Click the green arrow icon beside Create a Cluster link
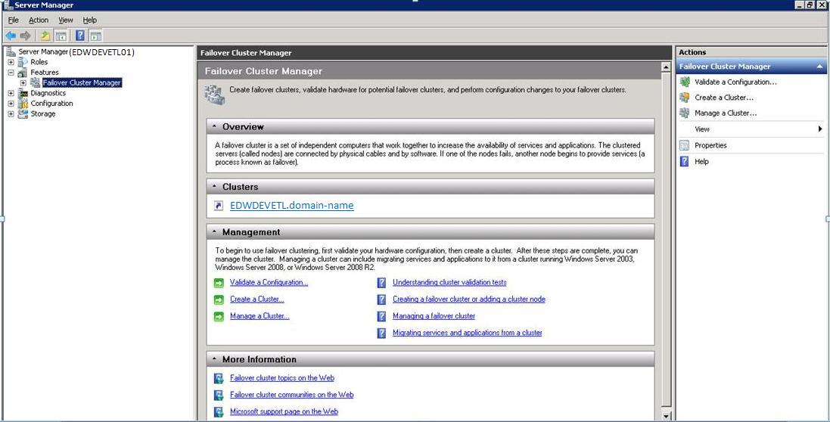 (219, 299)
